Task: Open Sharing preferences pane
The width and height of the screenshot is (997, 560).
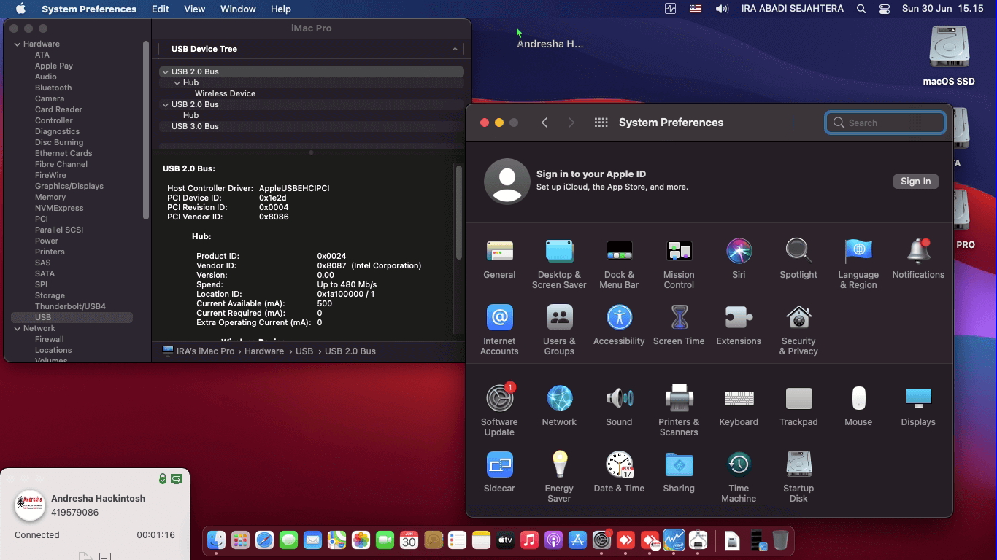Action: (679, 472)
